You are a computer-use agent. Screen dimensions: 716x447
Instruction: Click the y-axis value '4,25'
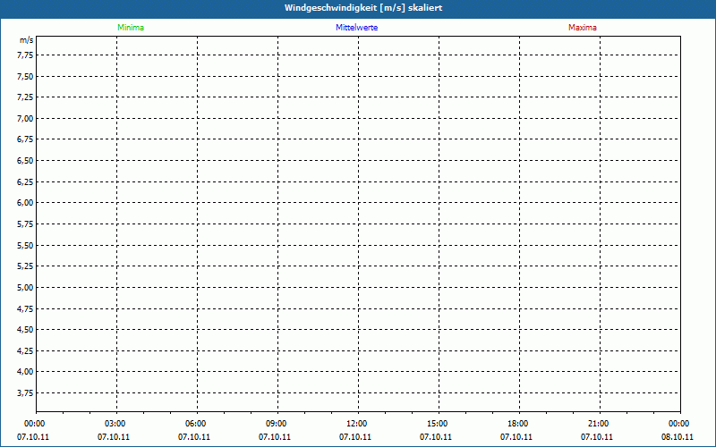(x=25, y=351)
